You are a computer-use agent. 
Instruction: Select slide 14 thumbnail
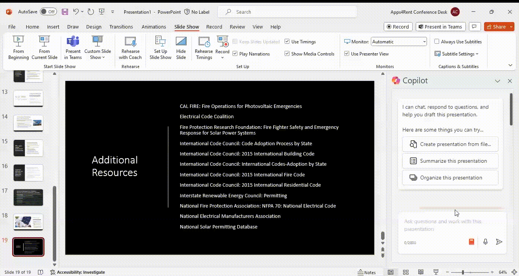(x=28, y=123)
